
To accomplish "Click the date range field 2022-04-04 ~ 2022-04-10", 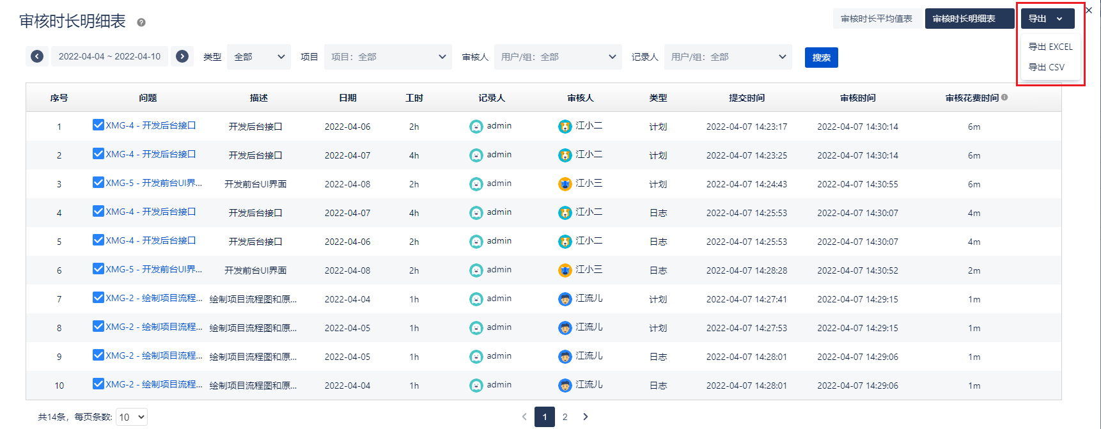I will (x=109, y=56).
